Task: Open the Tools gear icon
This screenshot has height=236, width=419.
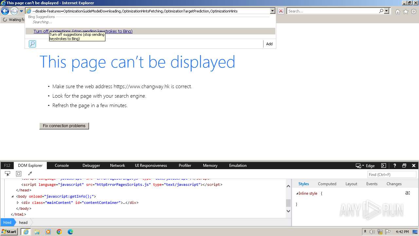Action: tap(414, 11)
